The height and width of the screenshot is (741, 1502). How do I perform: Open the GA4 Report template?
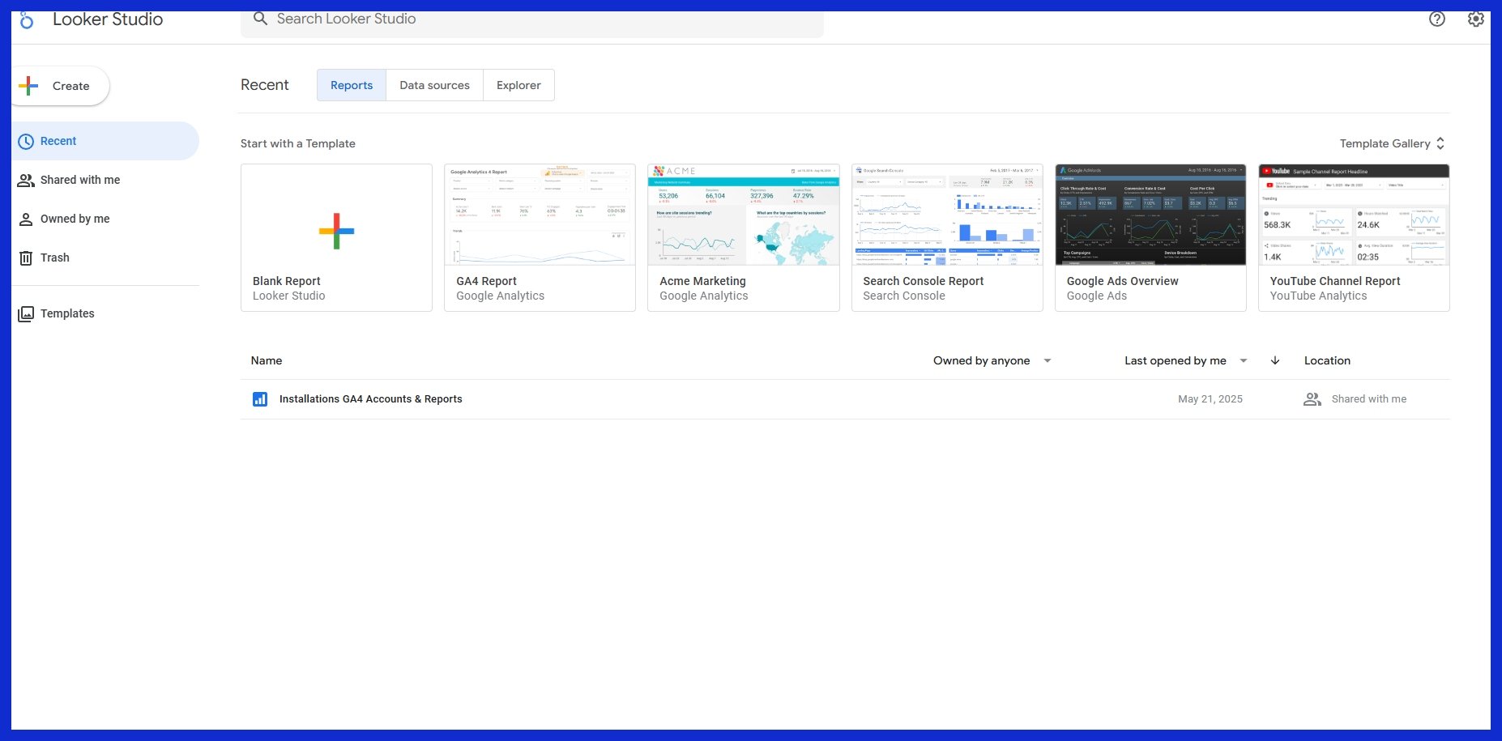(540, 237)
